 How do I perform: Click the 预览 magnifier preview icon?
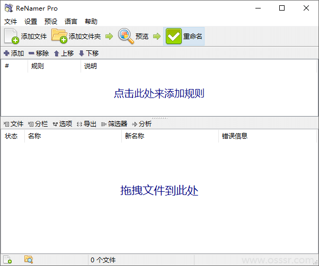click(x=126, y=36)
